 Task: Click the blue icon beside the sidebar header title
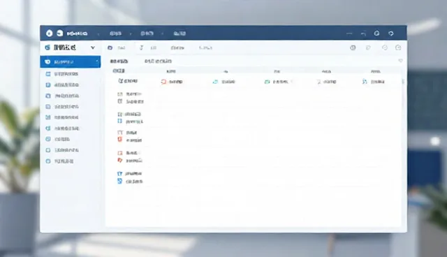pyautogui.click(x=47, y=47)
